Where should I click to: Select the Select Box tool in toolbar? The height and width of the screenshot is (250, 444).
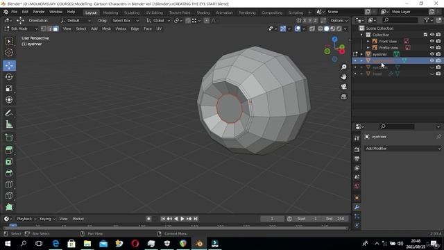click(x=9, y=42)
